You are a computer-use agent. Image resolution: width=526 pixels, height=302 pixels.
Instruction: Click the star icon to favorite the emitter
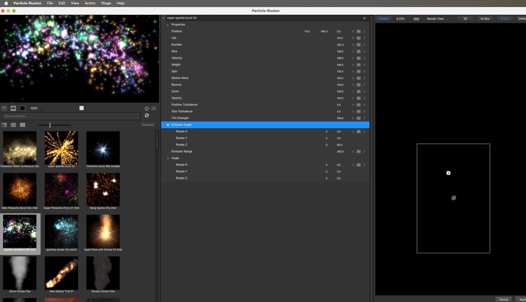[x=147, y=109]
